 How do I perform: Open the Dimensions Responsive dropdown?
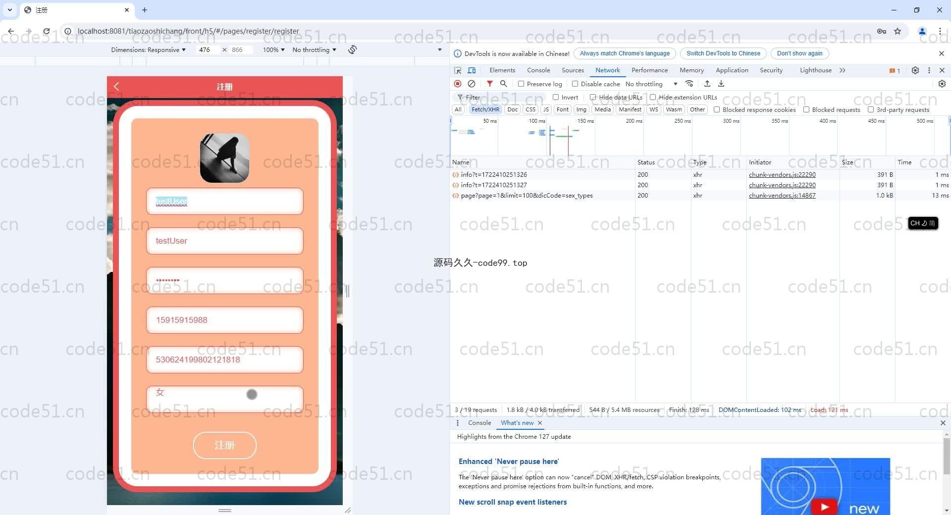pyautogui.click(x=148, y=50)
